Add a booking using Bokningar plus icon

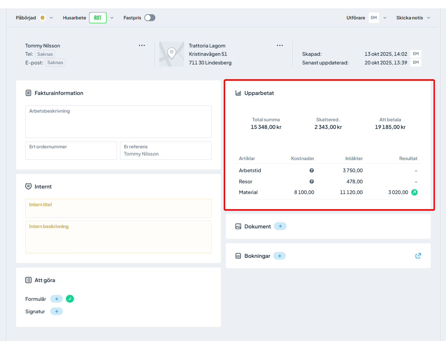pos(280,256)
